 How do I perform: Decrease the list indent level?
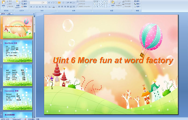coord(68,3)
